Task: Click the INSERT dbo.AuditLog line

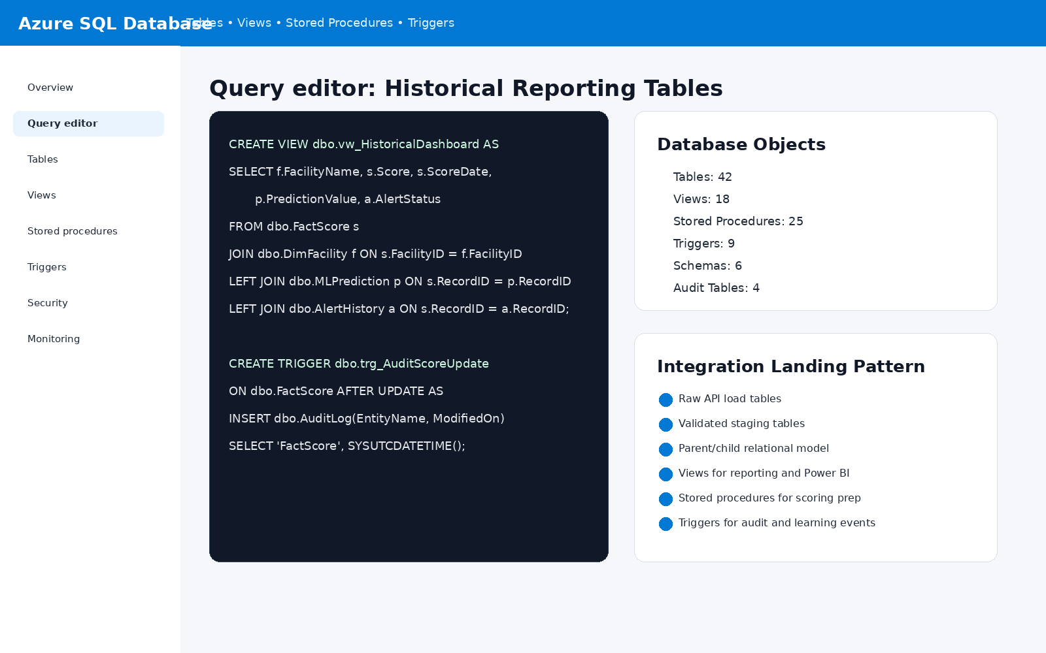Action: click(367, 419)
